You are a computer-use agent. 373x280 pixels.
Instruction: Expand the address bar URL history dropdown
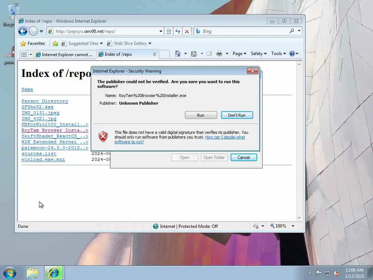pyautogui.click(x=161, y=31)
